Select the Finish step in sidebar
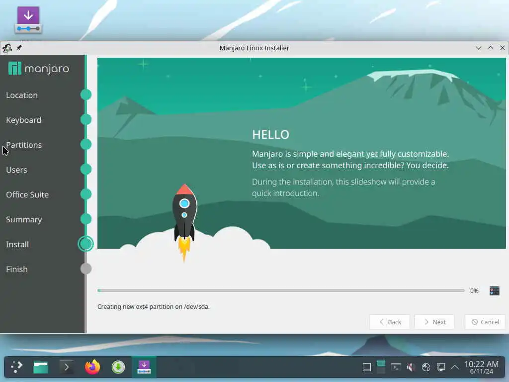 (17, 269)
